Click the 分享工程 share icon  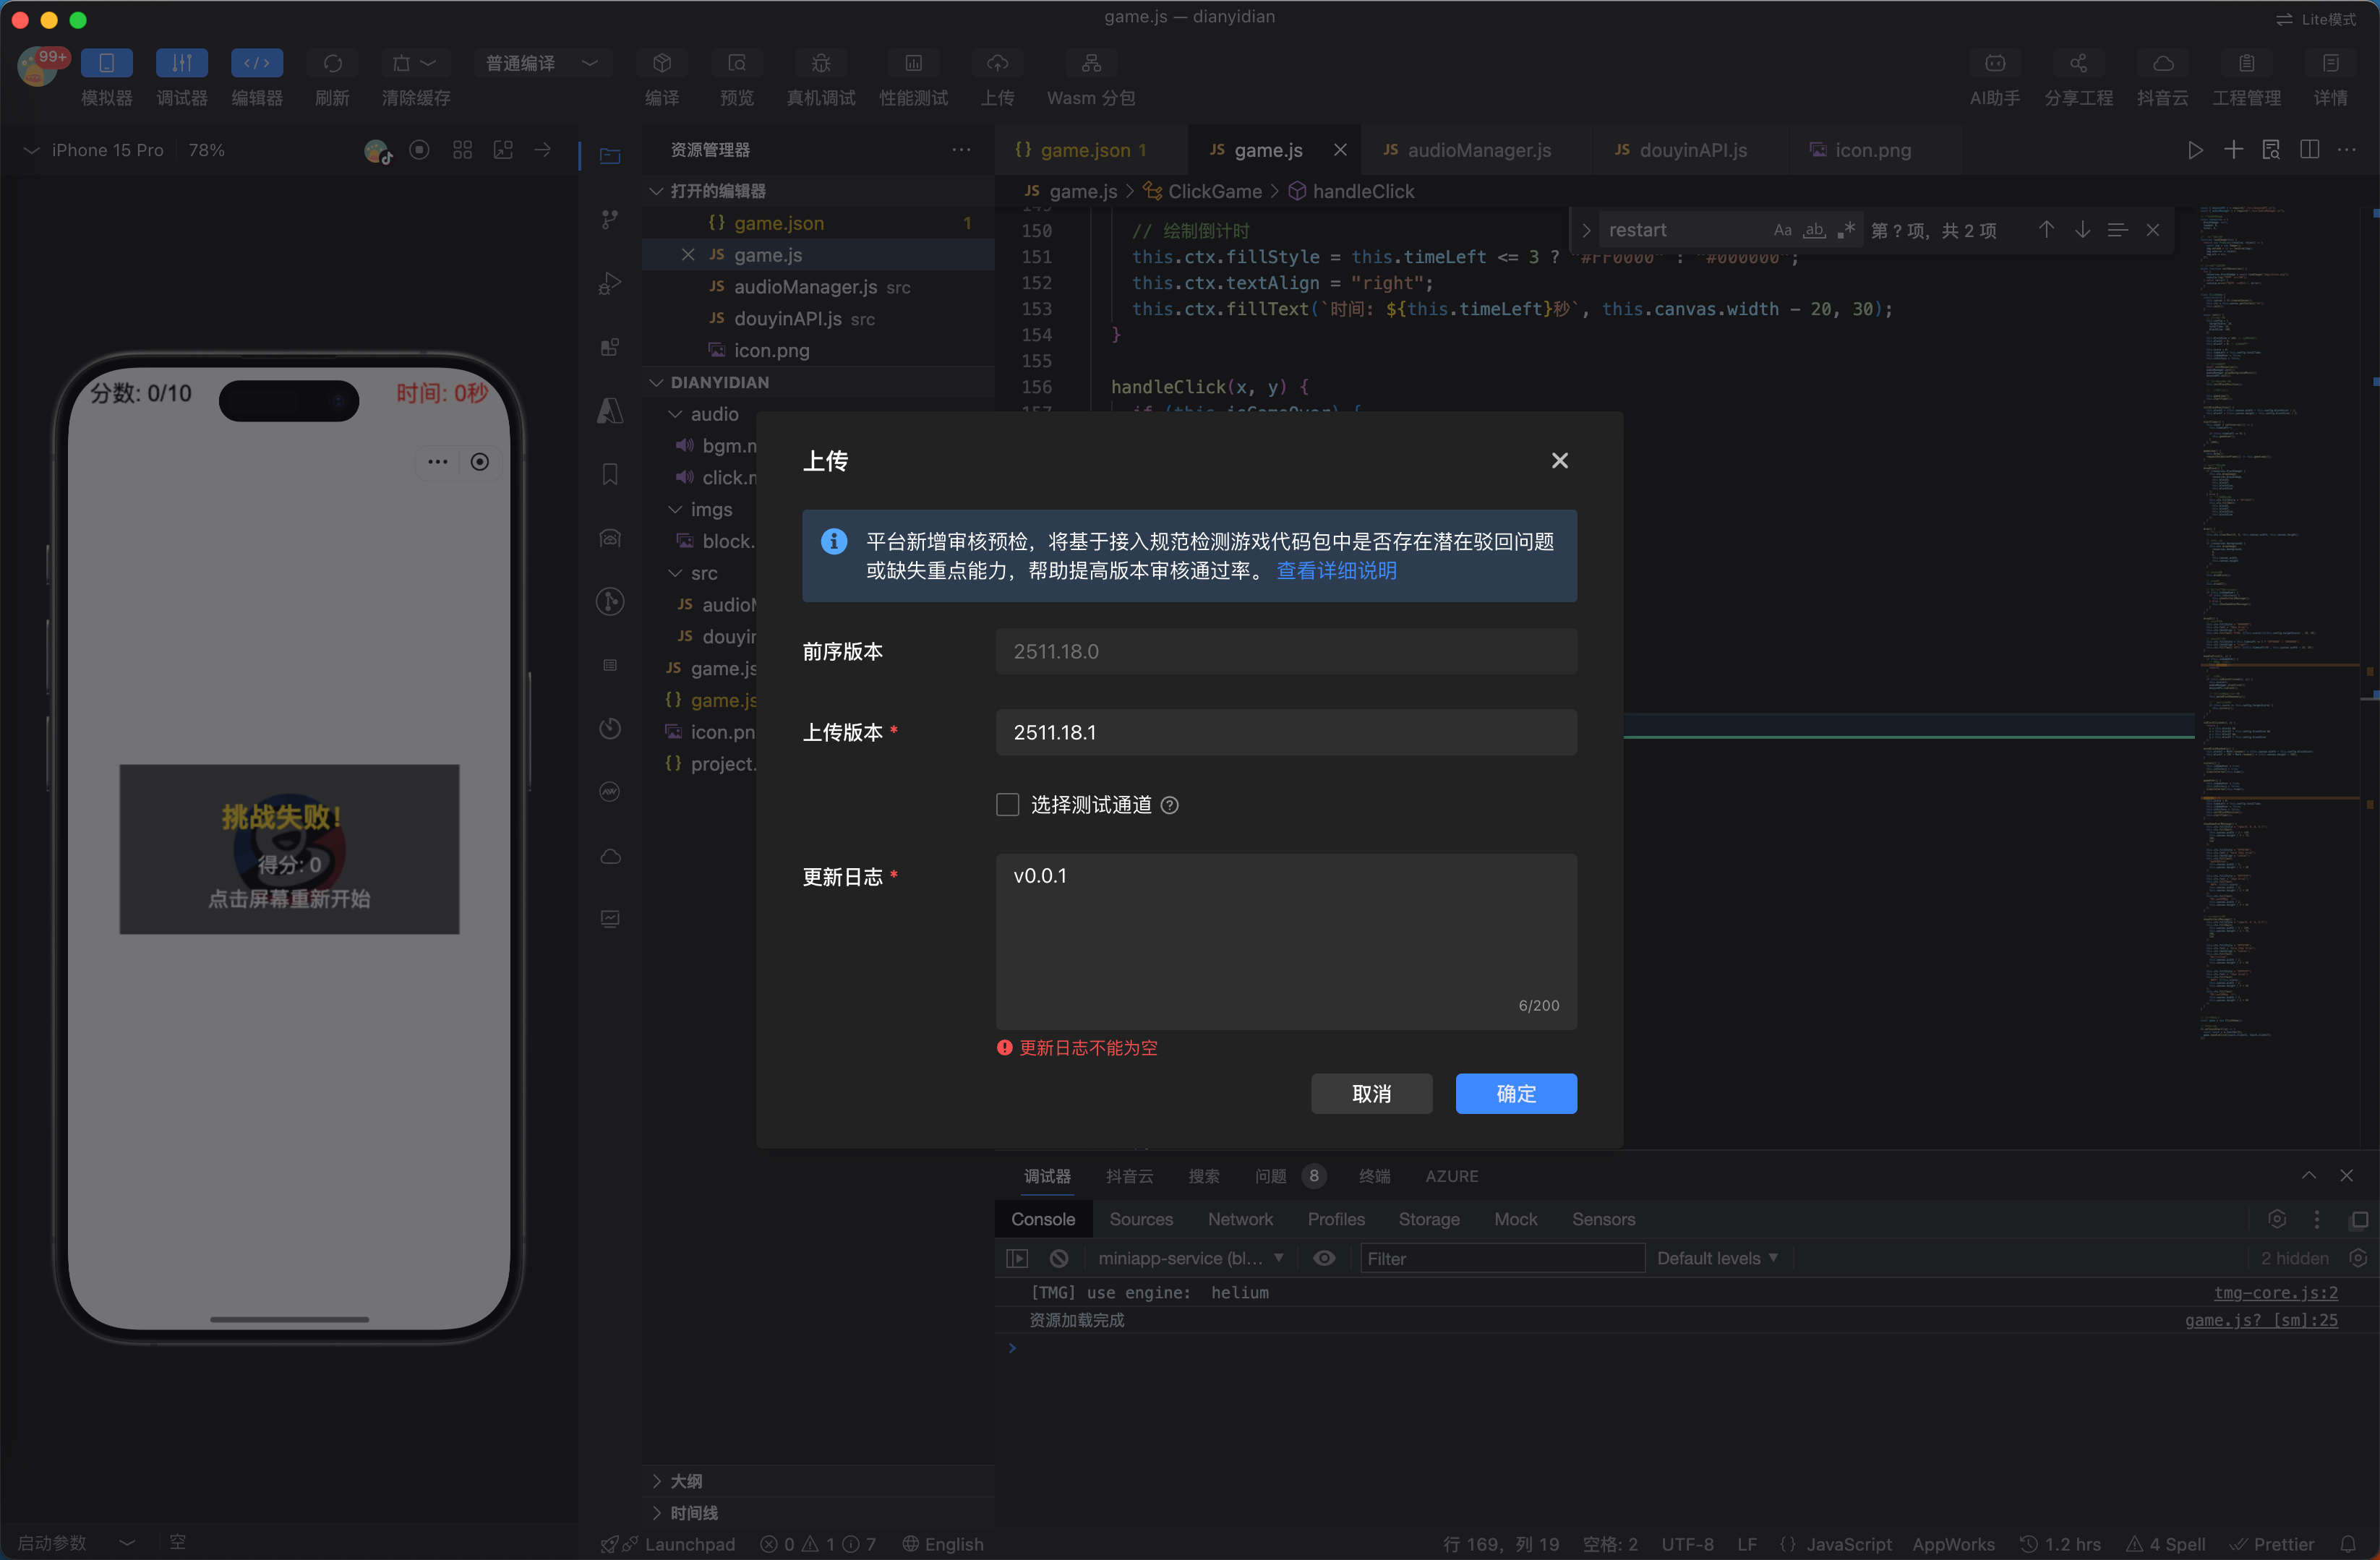[x=2078, y=64]
